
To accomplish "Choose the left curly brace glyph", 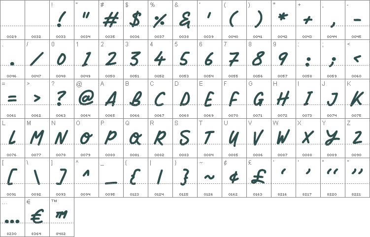I will [x=135, y=177].
